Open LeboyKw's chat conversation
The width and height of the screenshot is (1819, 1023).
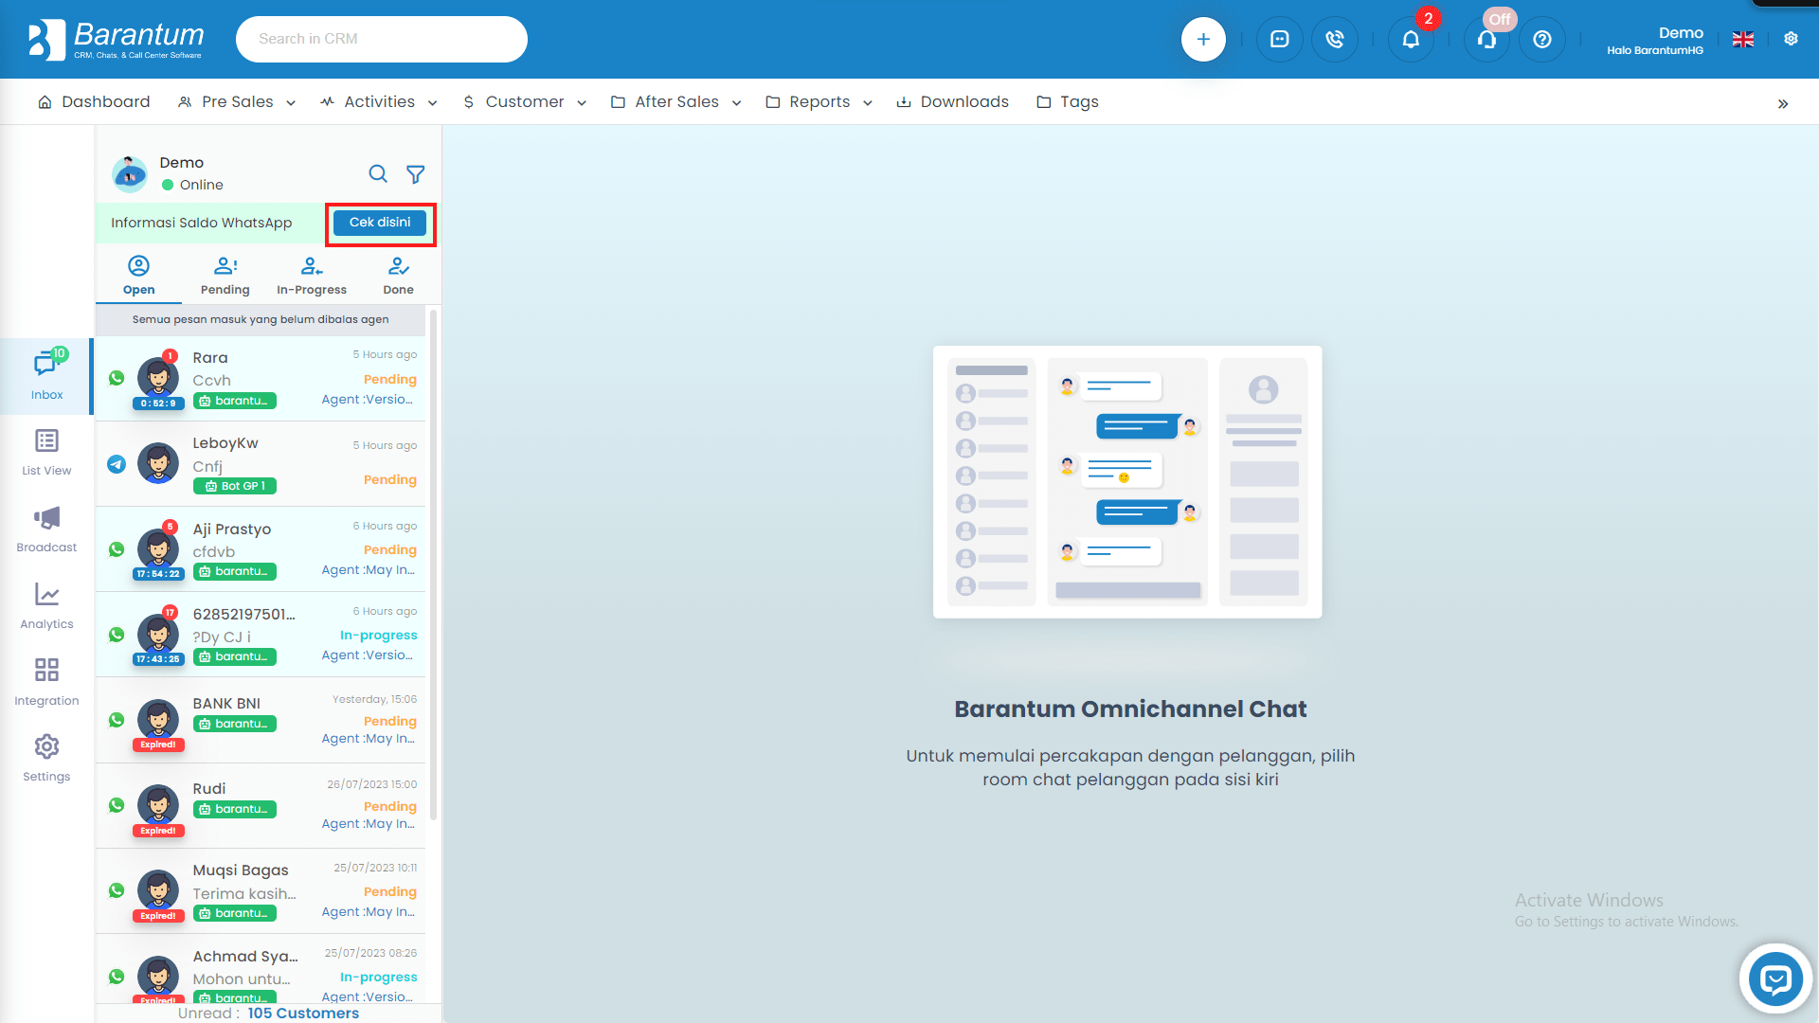coord(261,464)
